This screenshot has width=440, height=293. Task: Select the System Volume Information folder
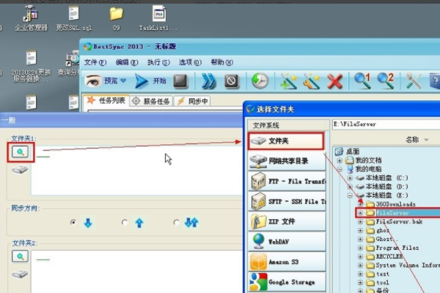point(408,265)
